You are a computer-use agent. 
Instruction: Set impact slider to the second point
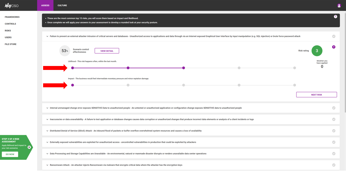(x=128, y=85)
